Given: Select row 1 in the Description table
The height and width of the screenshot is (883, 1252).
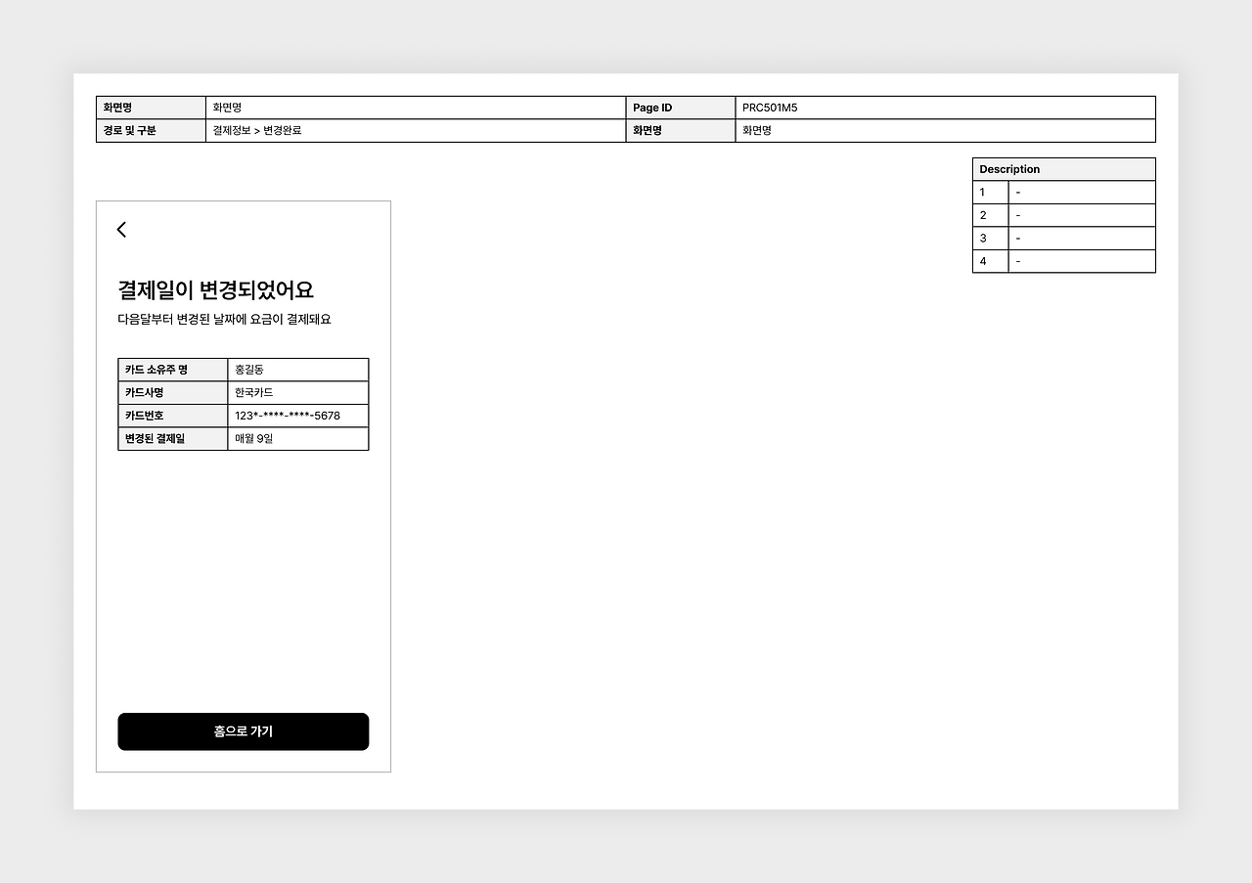Looking at the screenshot, I should [1063, 192].
